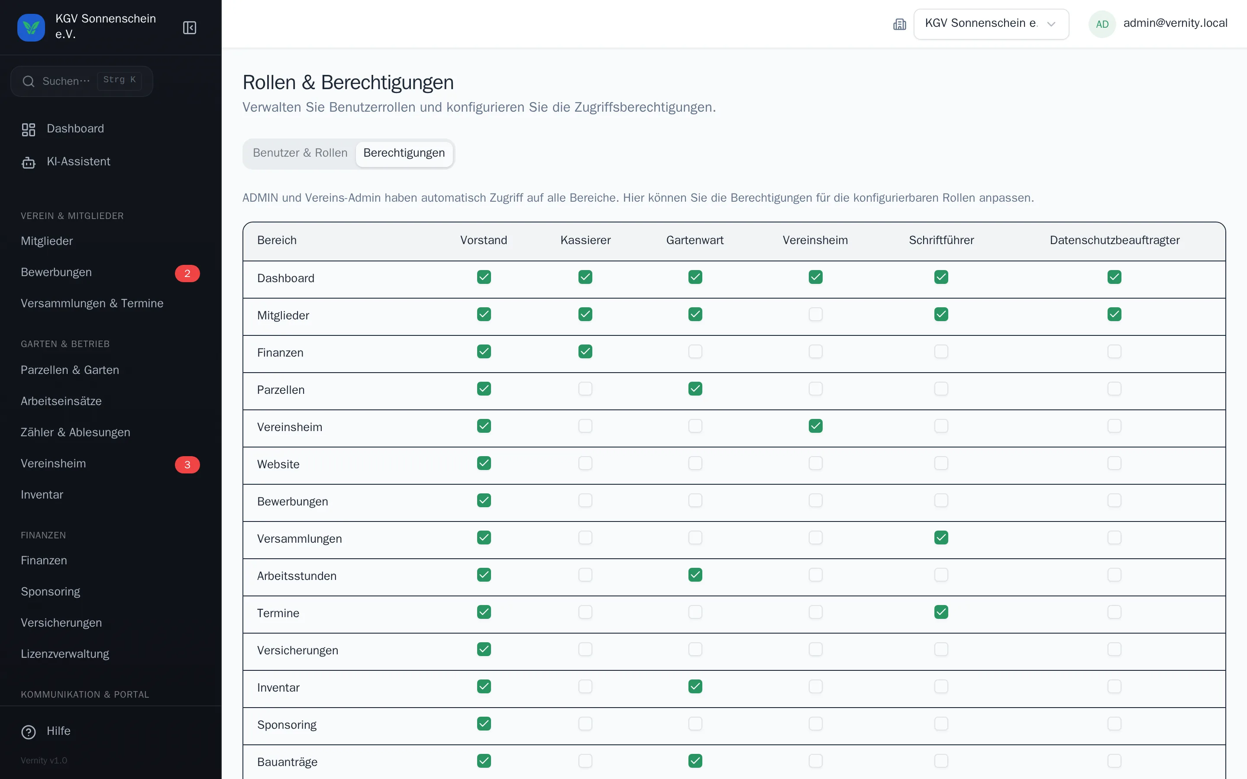The width and height of the screenshot is (1247, 779).
Task: Enable Termine access for Gartenwart
Action: (695, 612)
